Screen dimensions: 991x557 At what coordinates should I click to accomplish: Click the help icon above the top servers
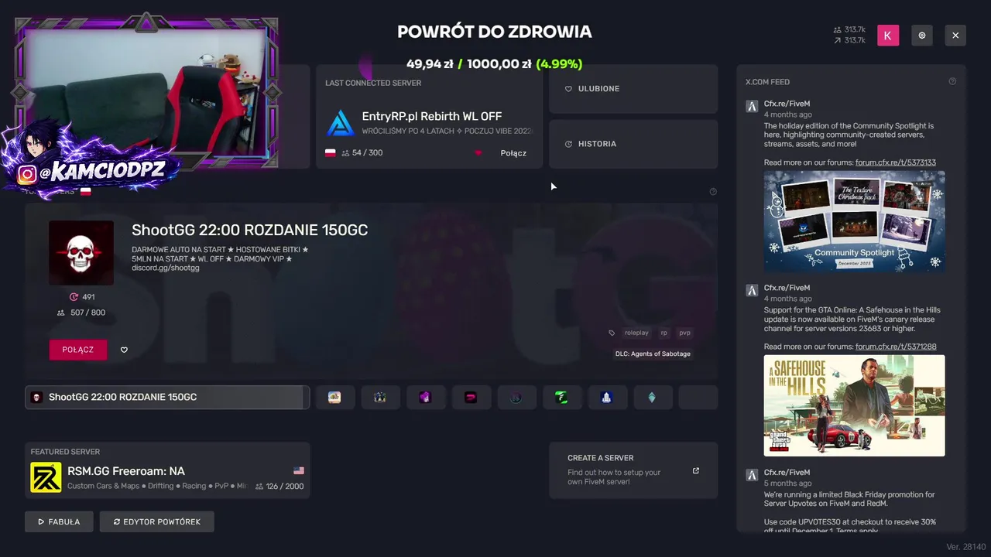(x=713, y=192)
